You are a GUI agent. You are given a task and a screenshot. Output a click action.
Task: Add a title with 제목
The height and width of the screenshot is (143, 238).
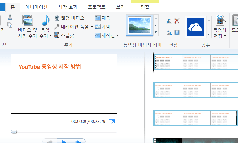(102, 18)
